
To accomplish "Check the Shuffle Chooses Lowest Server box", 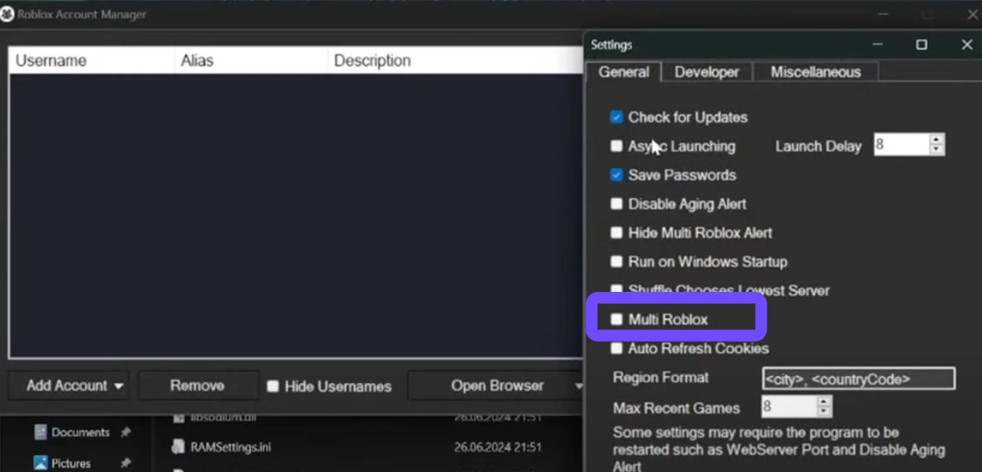I will pos(617,290).
